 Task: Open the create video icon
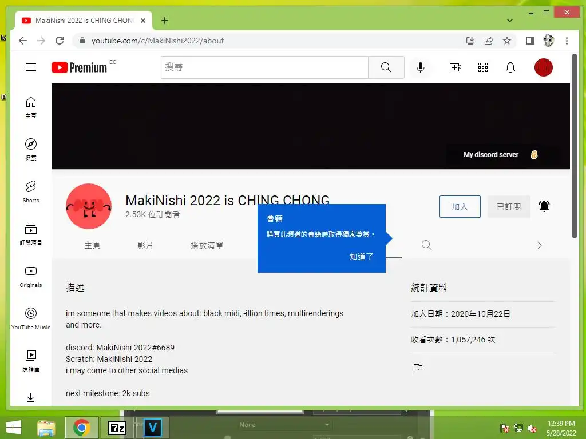point(455,67)
